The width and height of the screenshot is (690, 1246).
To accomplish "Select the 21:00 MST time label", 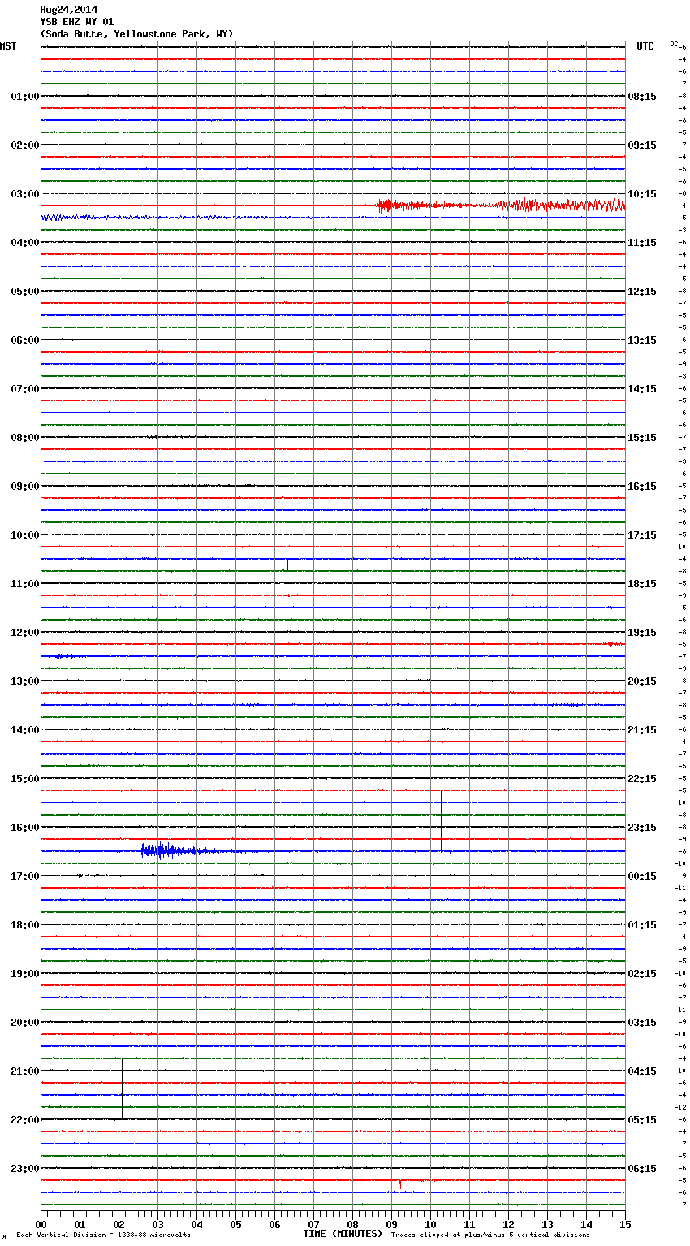I will pyautogui.click(x=25, y=1071).
